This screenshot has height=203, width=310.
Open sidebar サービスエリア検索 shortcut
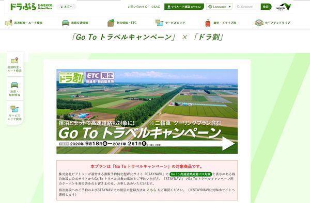[x=14, y=113]
